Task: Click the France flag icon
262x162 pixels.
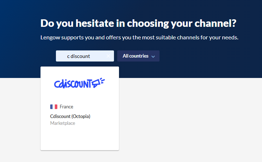Action: click(54, 107)
